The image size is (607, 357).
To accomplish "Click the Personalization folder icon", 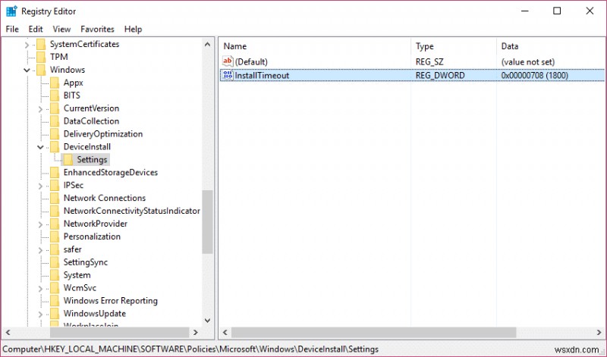I will click(55, 236).
